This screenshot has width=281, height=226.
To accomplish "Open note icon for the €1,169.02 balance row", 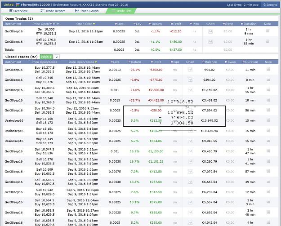I will pos(268,90).
